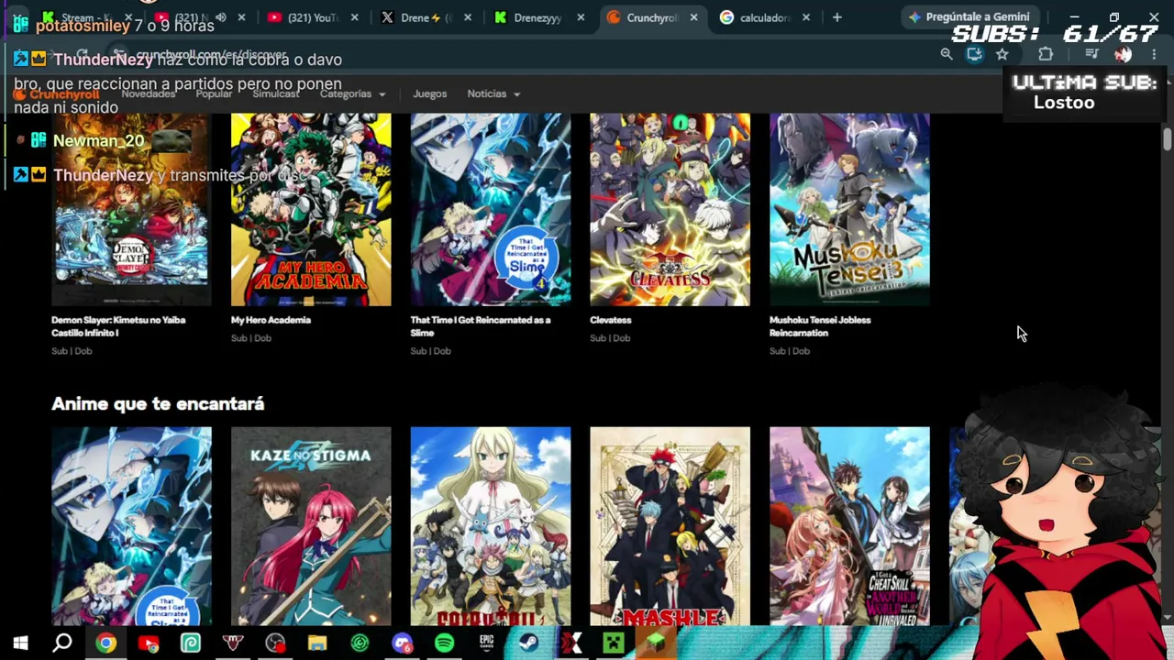Open the Simulcast menu item
The image size is (1174, 660).
pos(276,94)
